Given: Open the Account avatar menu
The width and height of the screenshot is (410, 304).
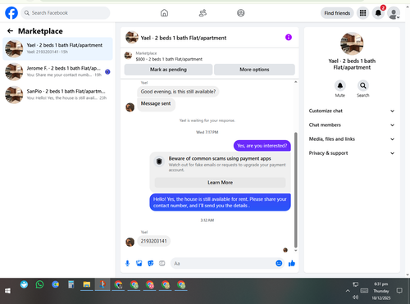Looking at the screenshot, I should (x=394, y=13).
